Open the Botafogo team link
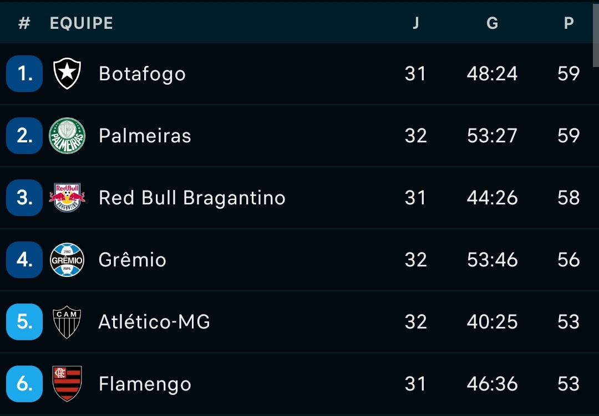 (142, 74)
